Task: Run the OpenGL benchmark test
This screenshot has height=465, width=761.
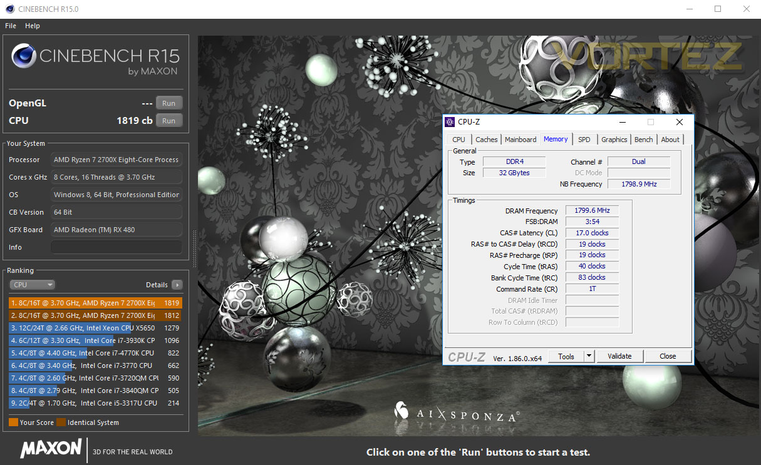Action: pos(169,103)
